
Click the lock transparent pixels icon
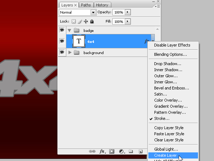[74, 21]
